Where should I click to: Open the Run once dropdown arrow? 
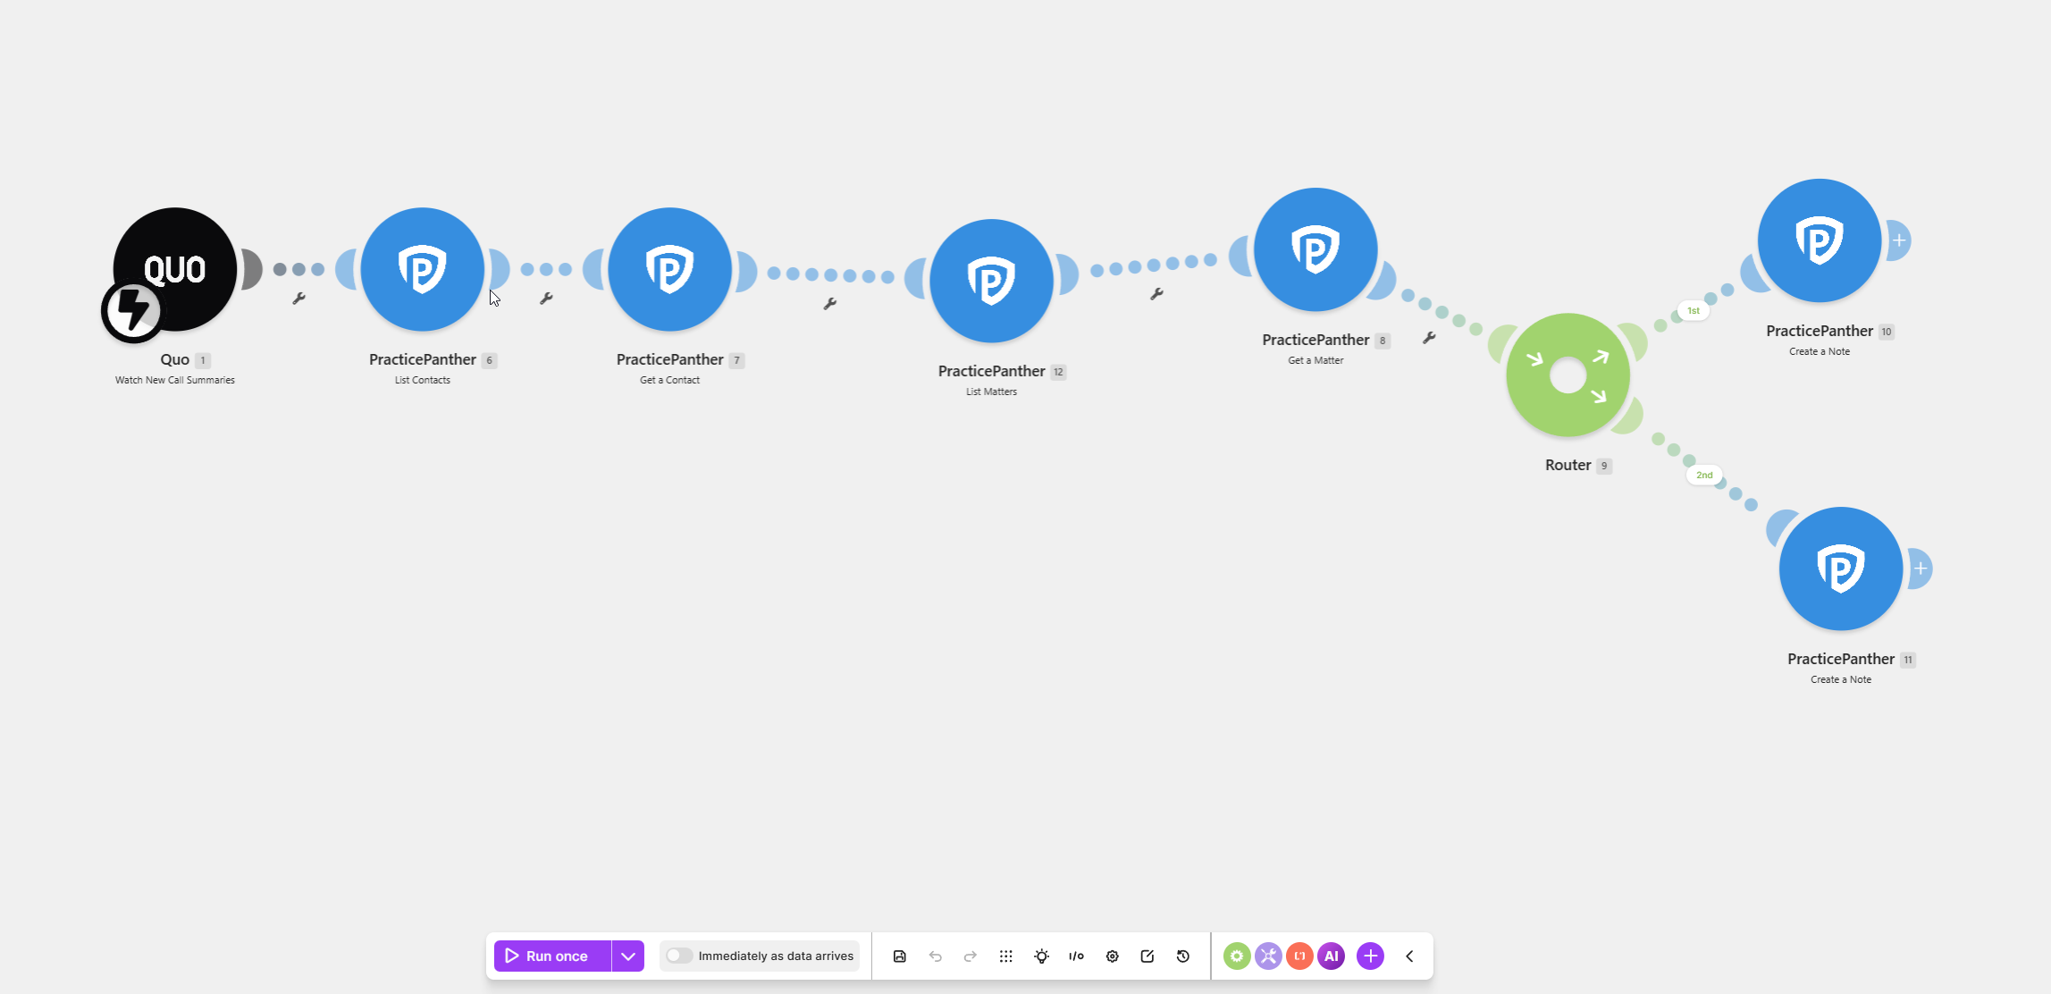coord(628,956)
